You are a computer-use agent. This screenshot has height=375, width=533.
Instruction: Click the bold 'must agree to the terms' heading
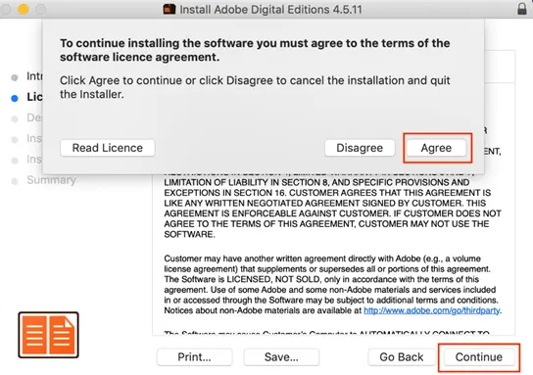pyautogui.click(x=255, y=50)
